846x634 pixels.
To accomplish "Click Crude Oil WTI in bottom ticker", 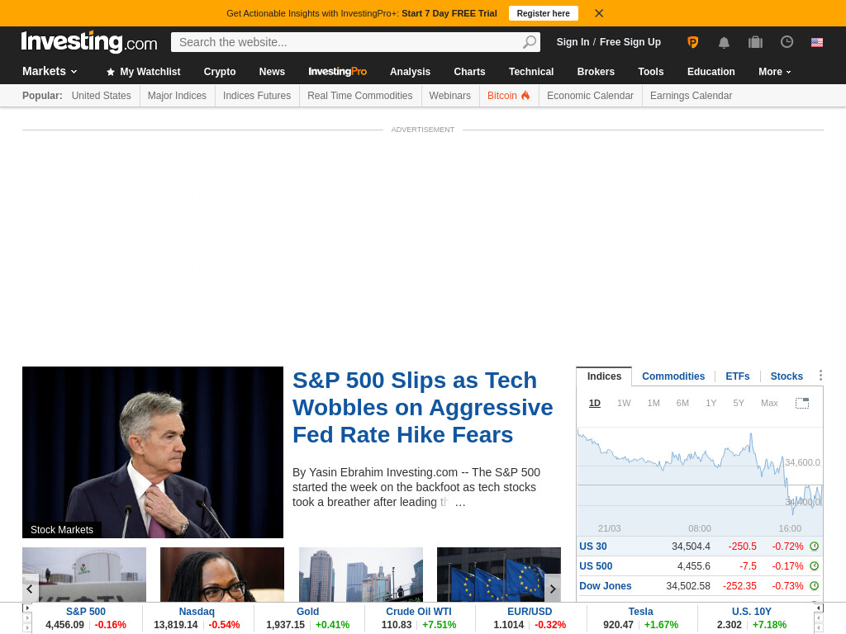I will [419, 612].
